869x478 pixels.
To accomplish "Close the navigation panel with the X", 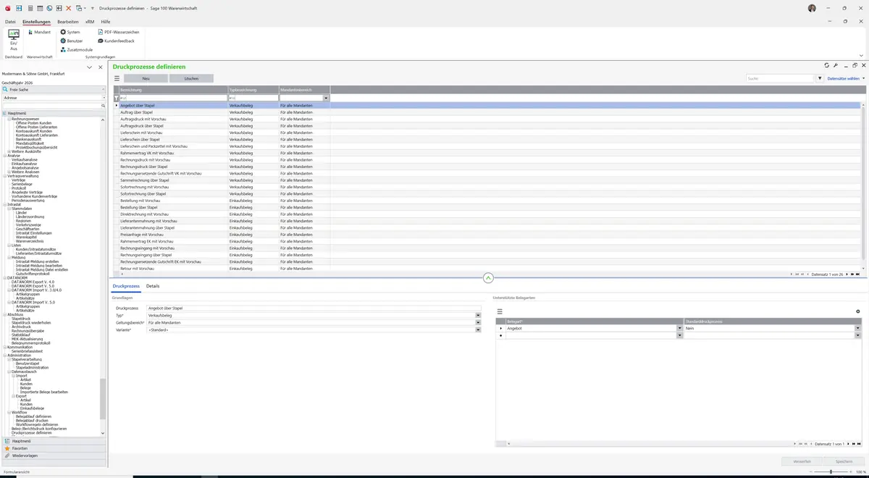I will [101, 67].
